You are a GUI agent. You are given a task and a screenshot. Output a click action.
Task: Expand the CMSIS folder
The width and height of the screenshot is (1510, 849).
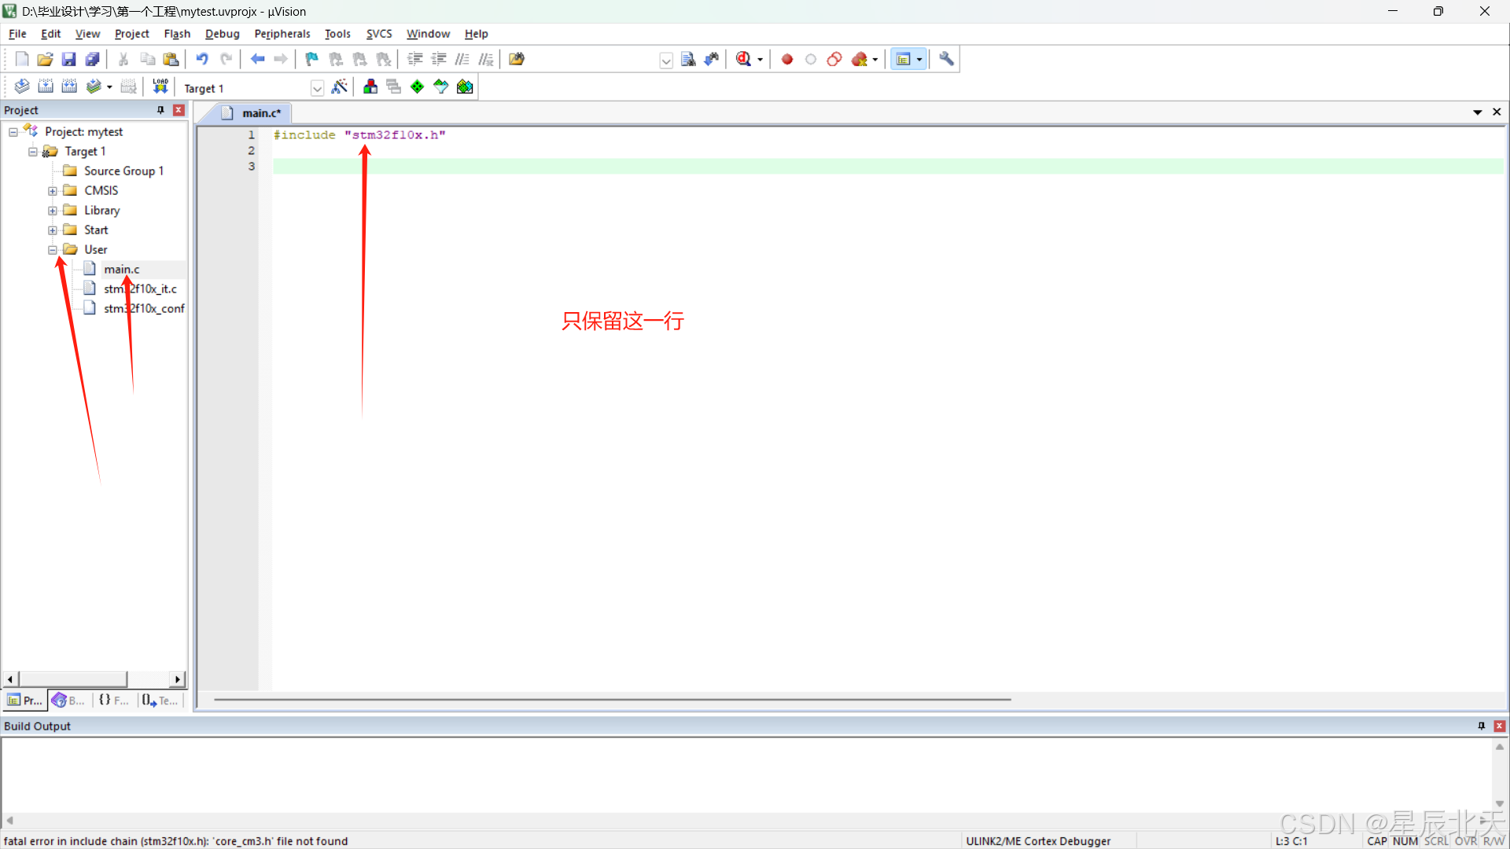(x=53, y=191)
